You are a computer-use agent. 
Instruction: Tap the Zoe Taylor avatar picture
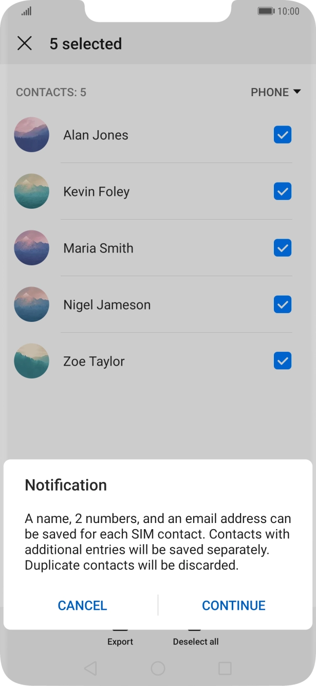[x=31, y=361]
